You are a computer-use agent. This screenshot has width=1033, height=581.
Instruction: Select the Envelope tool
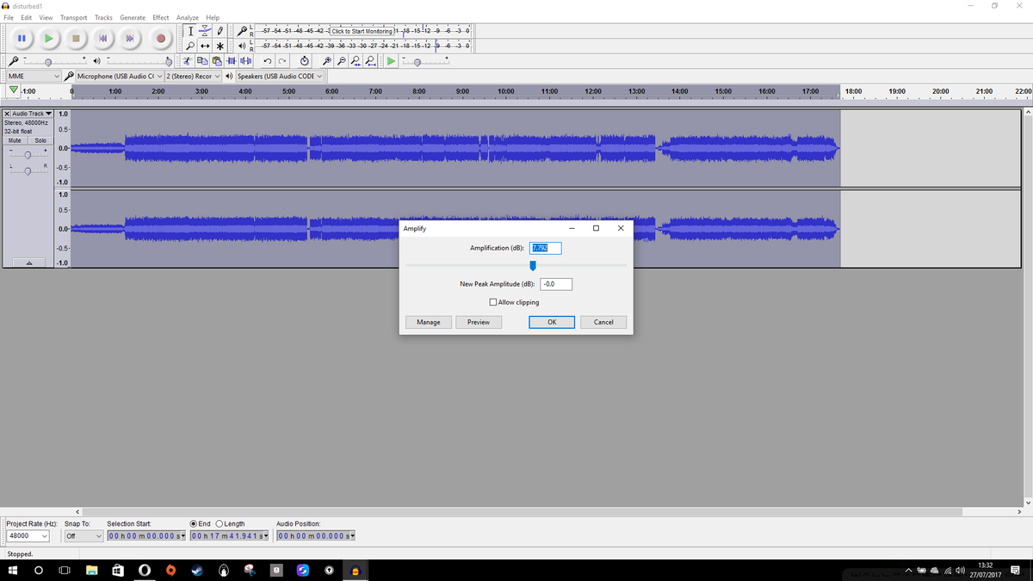point(205,31)
